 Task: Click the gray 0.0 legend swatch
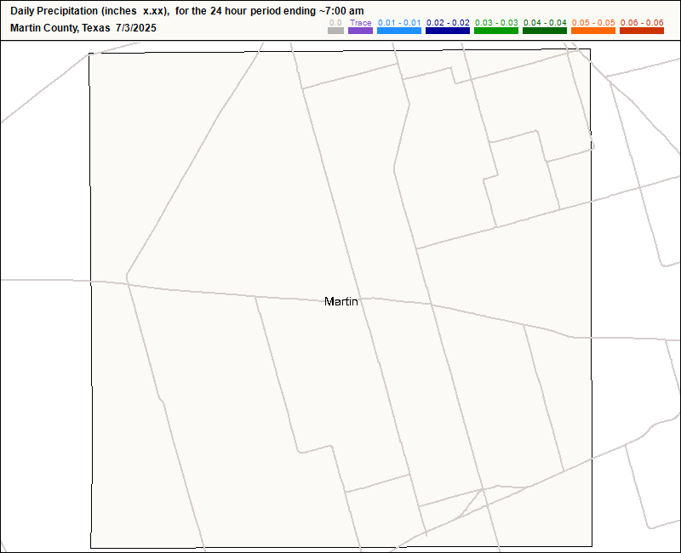coord(335,31)
